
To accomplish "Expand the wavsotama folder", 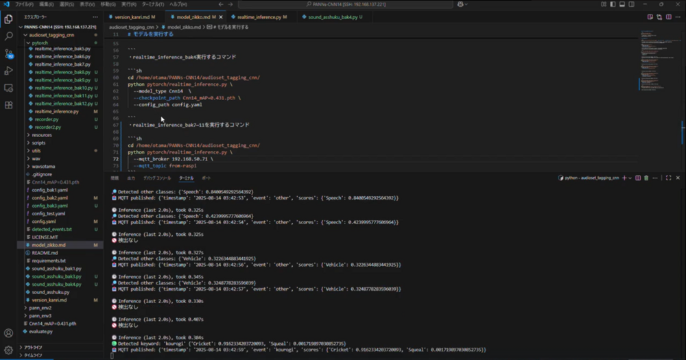I will (x=43, y=167).
